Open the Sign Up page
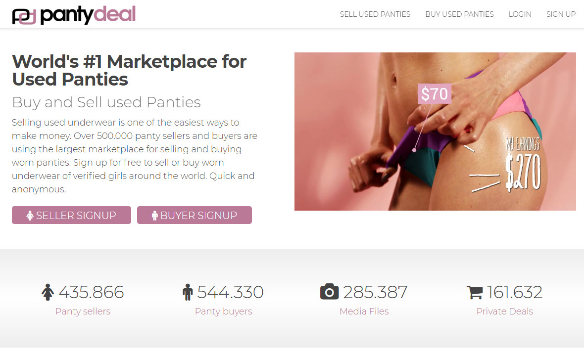The width and height of the screenshot is (584, 356). 561,14
